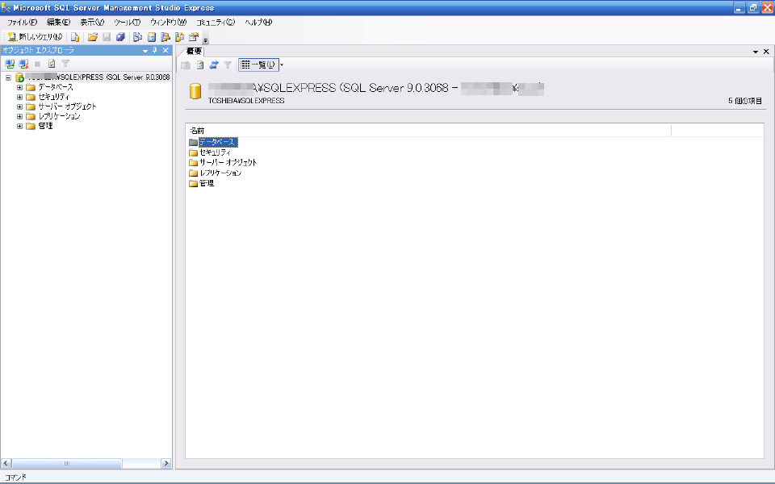Viewport: 775px width, 484px height.
Task: Select the 概要 tab
Action: tap(194, 51)
